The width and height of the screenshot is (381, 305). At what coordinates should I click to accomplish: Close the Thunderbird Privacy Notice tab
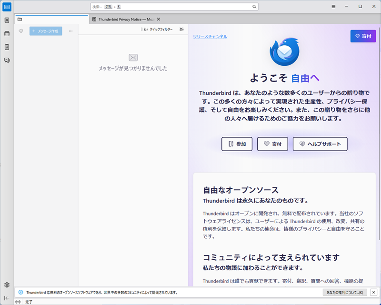(159, 19)
